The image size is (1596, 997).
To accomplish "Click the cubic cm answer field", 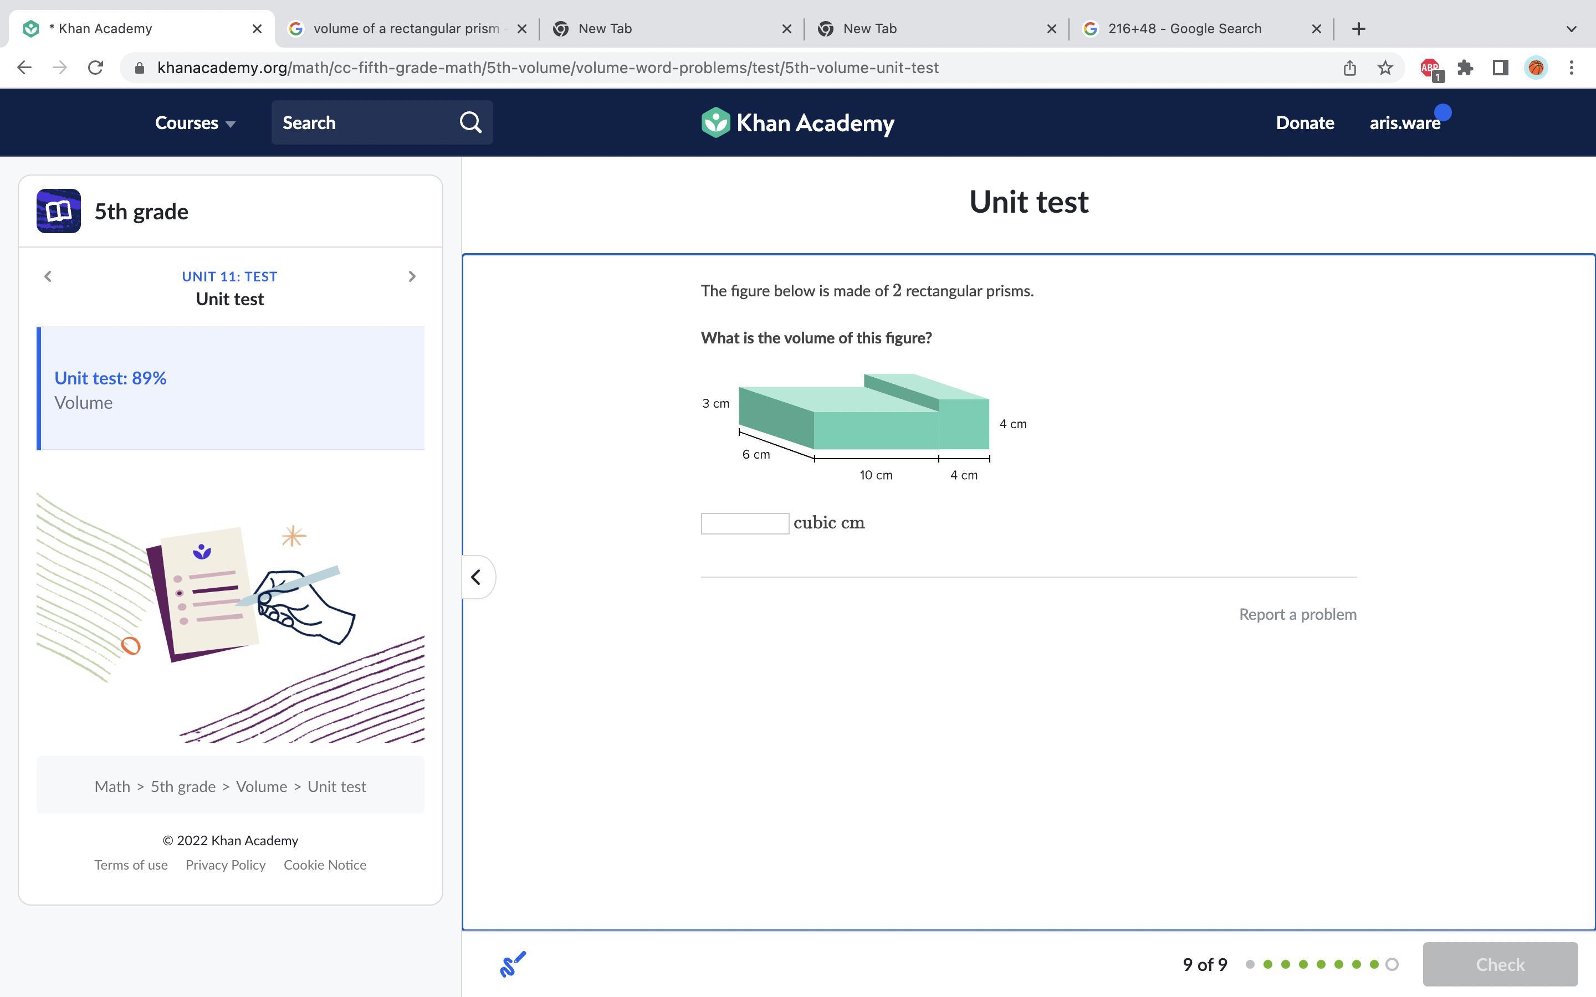I will 745,523.
